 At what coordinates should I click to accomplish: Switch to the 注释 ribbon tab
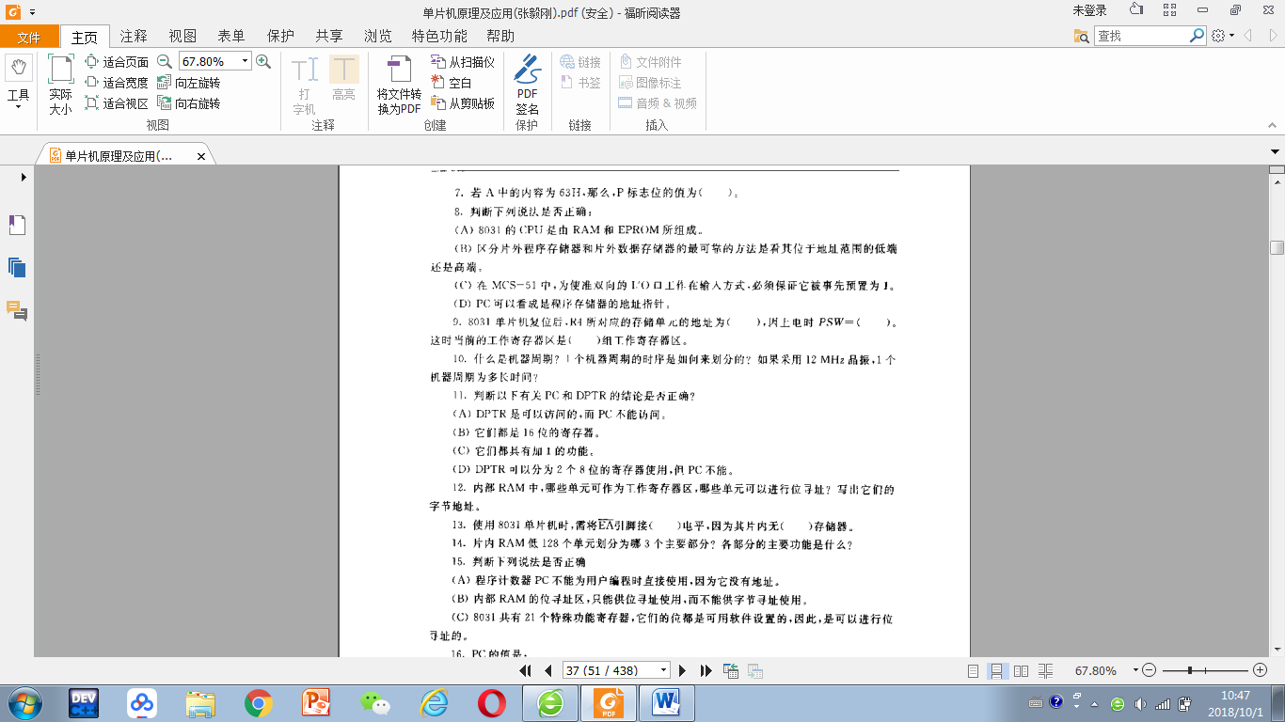pos(134,36)
